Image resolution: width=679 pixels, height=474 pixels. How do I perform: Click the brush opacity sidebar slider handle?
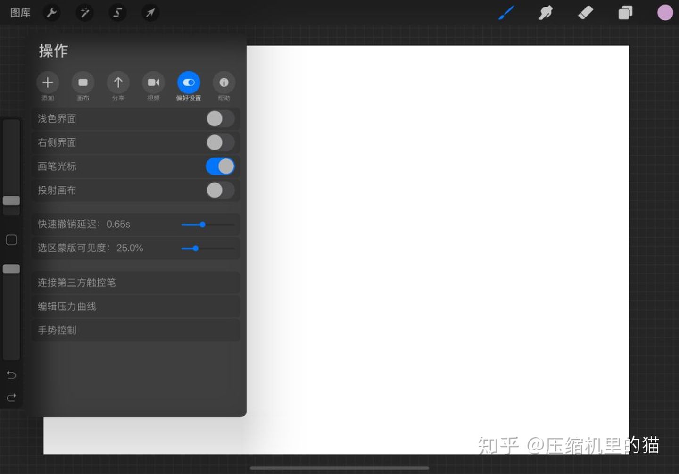(x=11, y=269)
